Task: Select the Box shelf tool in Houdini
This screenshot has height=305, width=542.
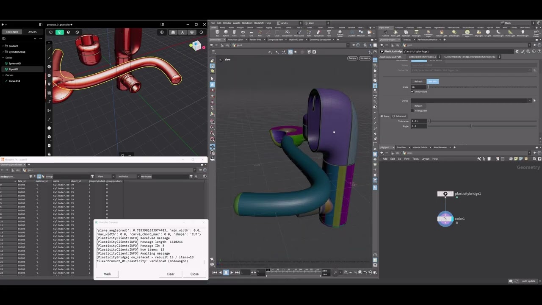Action: point(217,33)
